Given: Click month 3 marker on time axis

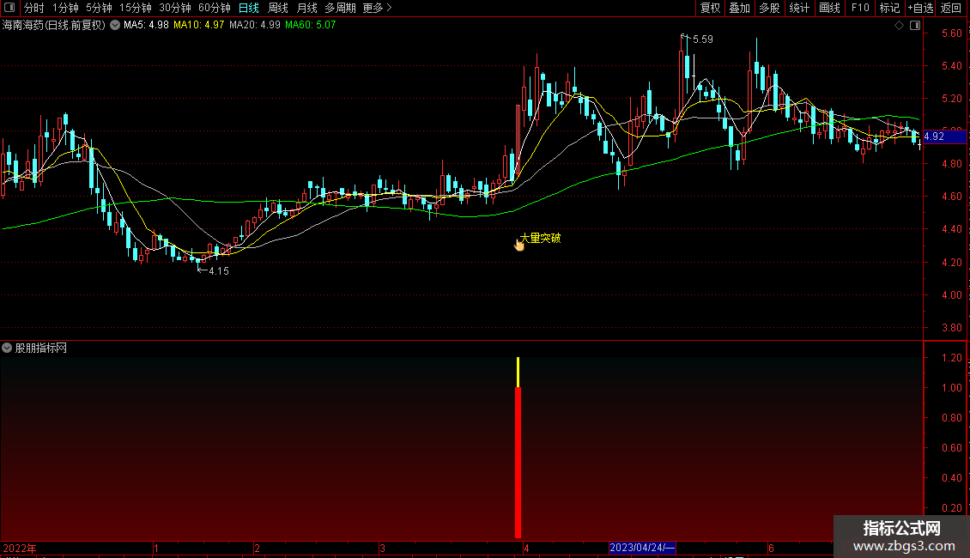Looking at the screenshot, I should pos(382,548).
